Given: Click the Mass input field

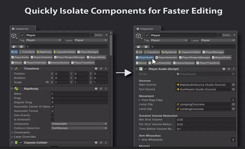Looking at the screenshot, I should point(79,94).
